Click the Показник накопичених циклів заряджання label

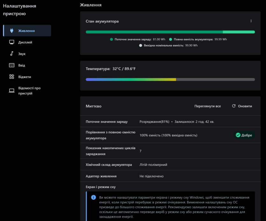111,151
